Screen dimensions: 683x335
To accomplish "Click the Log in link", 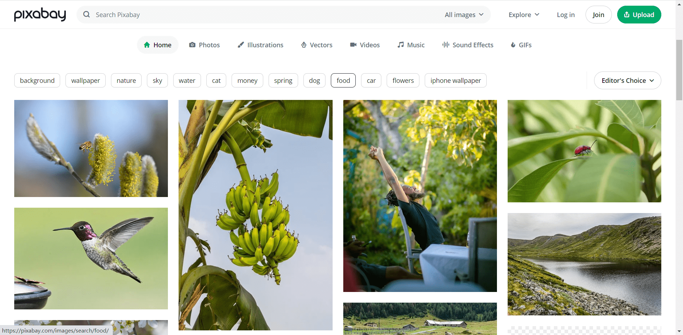I will 566,15.
